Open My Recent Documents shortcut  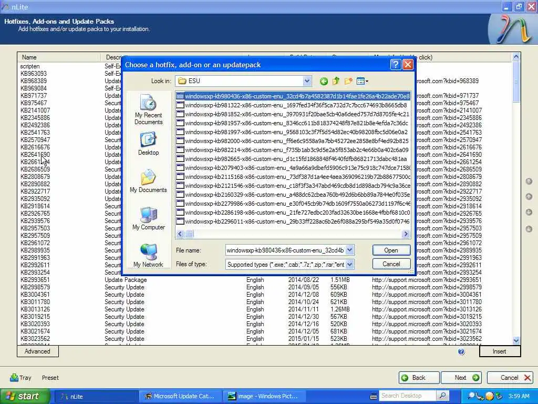coord(148,109)
